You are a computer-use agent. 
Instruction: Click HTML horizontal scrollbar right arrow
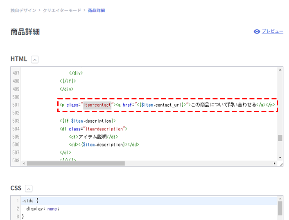pos(274,163)
